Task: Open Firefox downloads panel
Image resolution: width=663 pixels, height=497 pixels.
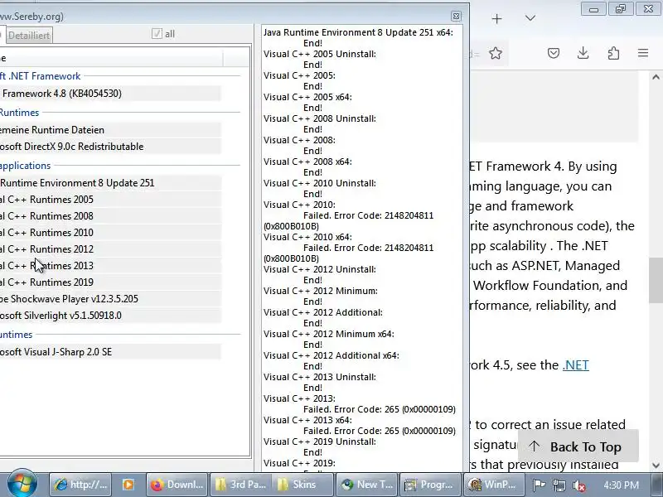Action: tap(583, 53)
